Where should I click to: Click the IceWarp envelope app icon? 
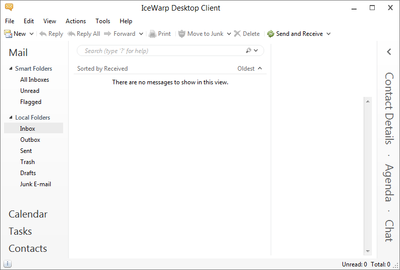coord(9,7)
